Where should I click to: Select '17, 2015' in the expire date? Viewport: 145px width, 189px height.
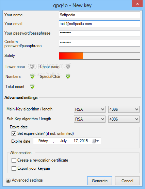tap(81, 141)
